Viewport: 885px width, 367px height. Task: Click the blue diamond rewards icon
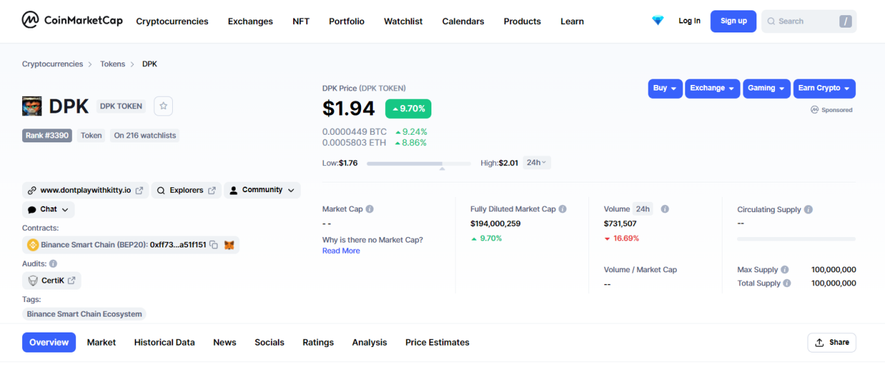click(658, 21)
